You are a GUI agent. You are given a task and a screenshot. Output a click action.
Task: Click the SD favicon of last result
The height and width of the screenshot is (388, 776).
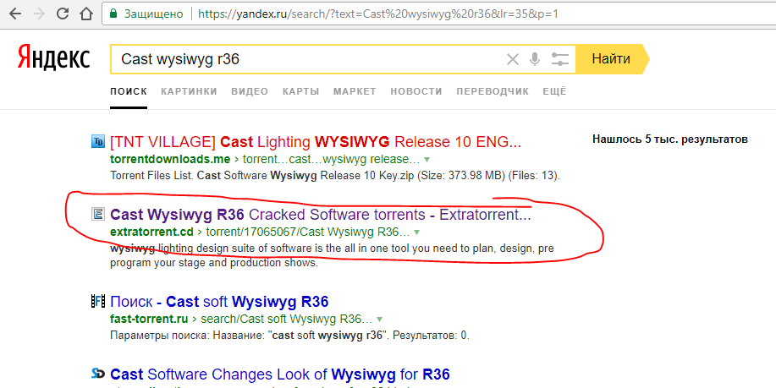98,373
